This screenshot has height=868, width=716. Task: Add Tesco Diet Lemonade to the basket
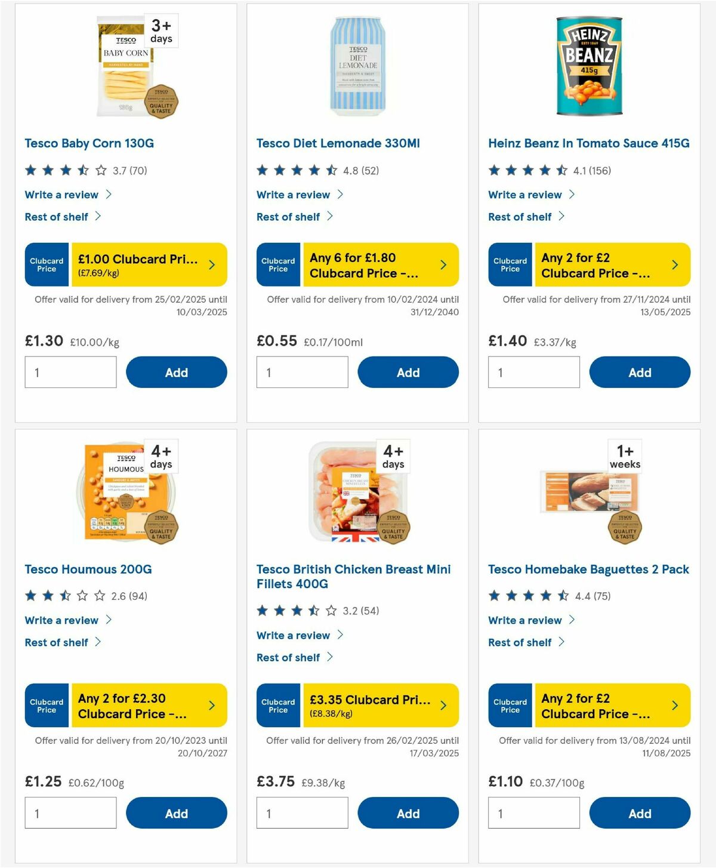click(408, 372)
